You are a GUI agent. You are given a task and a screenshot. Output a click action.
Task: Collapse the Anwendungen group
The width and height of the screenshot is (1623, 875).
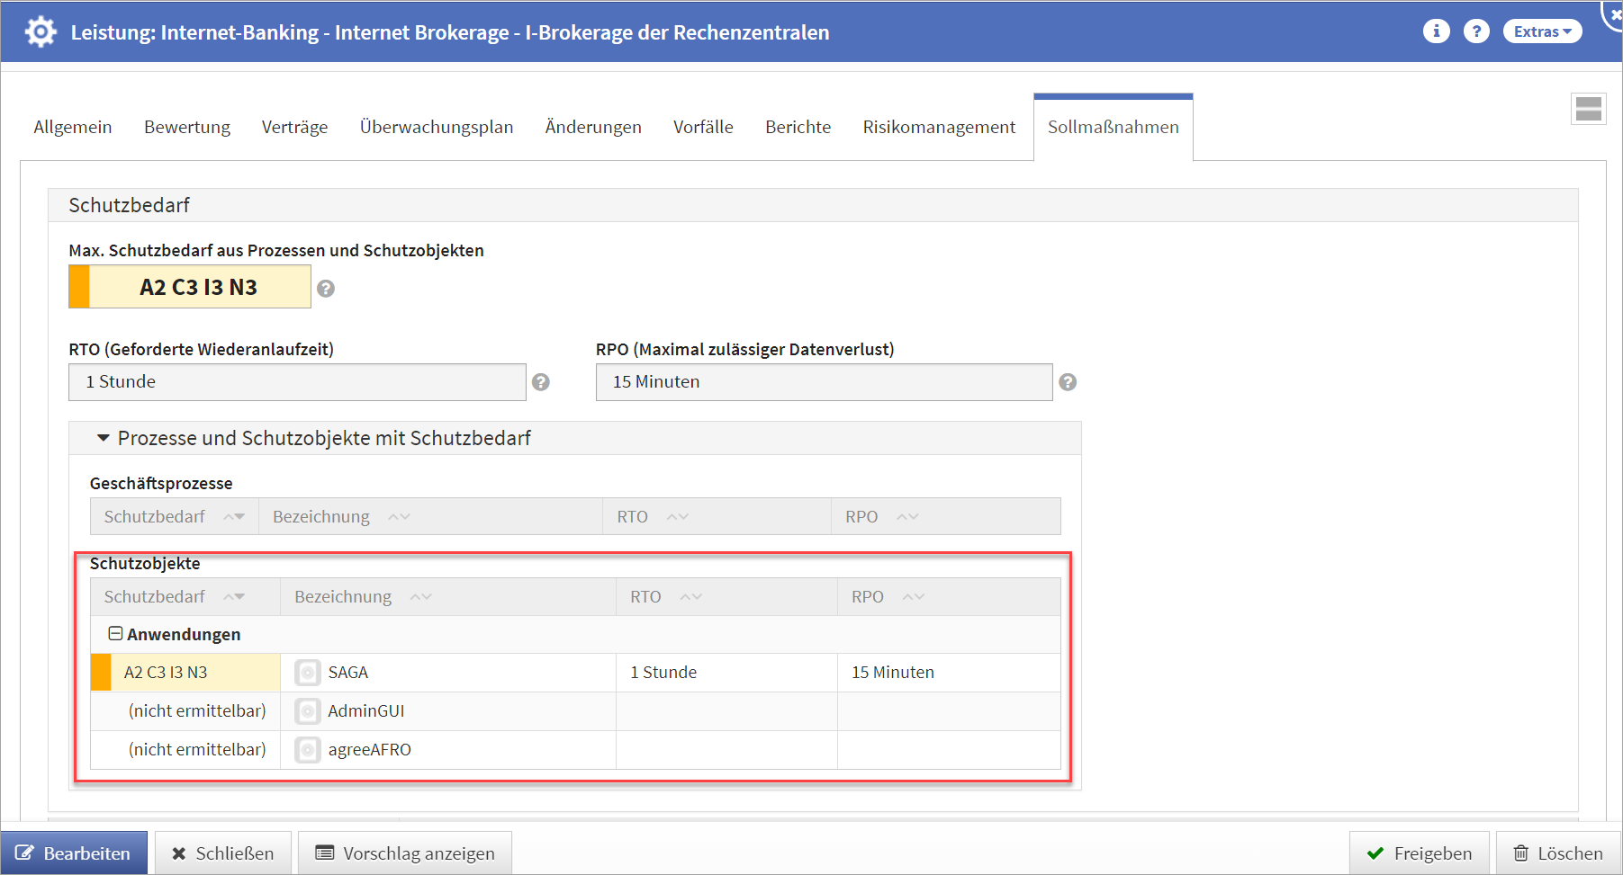point(115,634)
